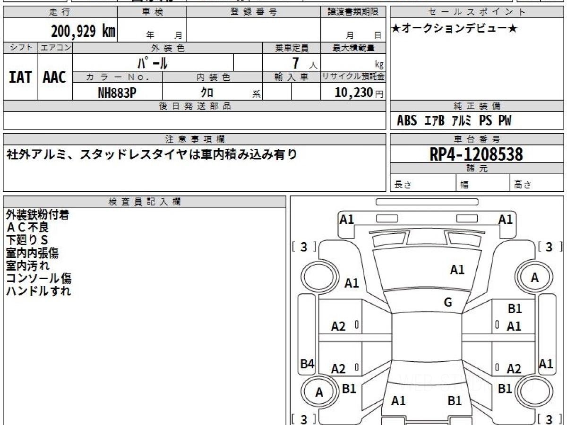Click the 7 人 seating capacity value

[305, 63]
